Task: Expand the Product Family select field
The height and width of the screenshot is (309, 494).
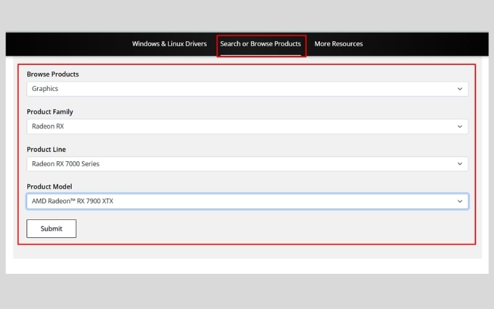Action: [x=247, y=127]
